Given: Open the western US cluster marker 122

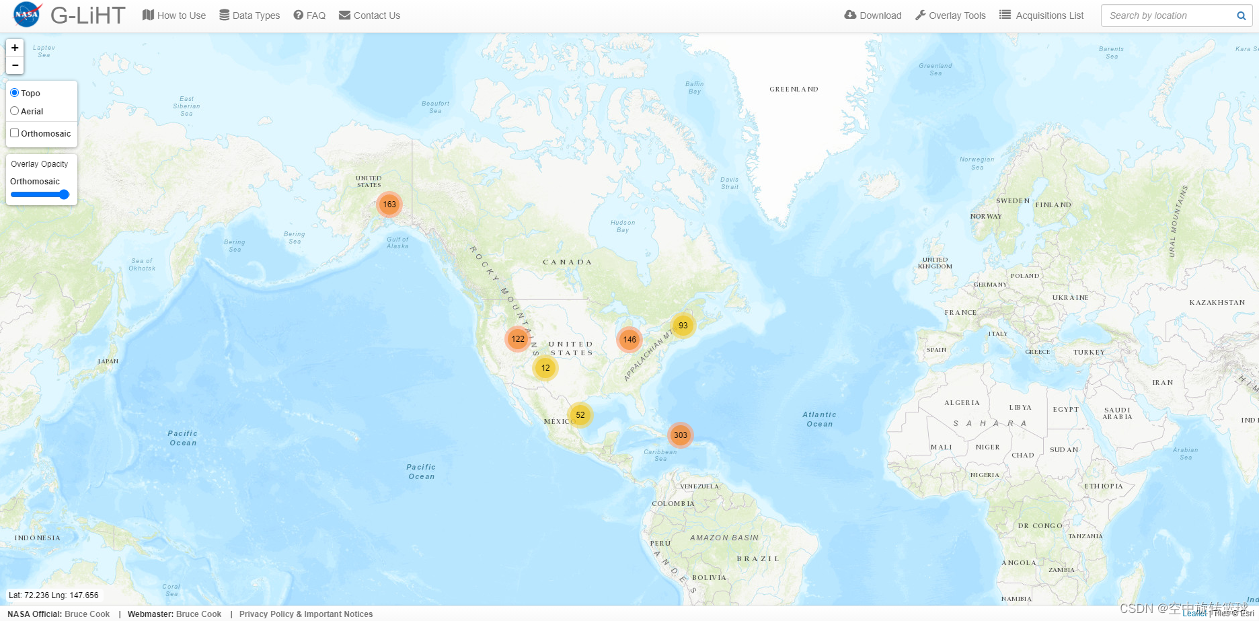Looking at the screenshot, I should (518, 339).
